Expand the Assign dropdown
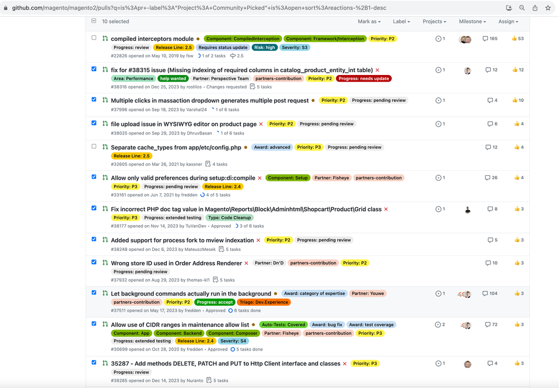Image resolution: width=559 pixels, height=388 pixels. pyautogui.click(x=508, y=21)
